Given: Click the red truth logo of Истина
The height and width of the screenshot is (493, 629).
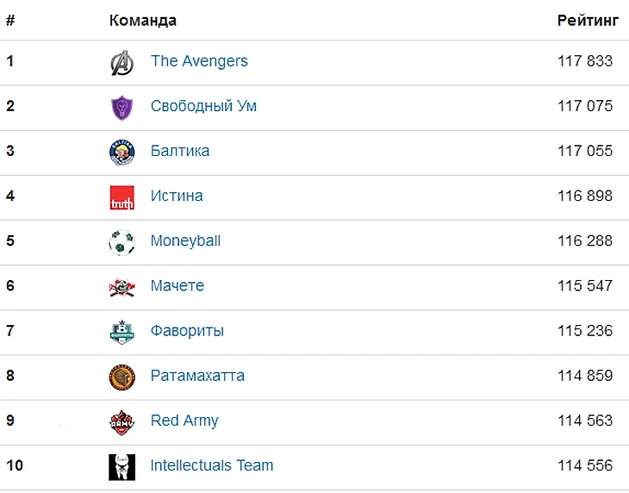Looking at the screenshot, I should pos(121,197).
